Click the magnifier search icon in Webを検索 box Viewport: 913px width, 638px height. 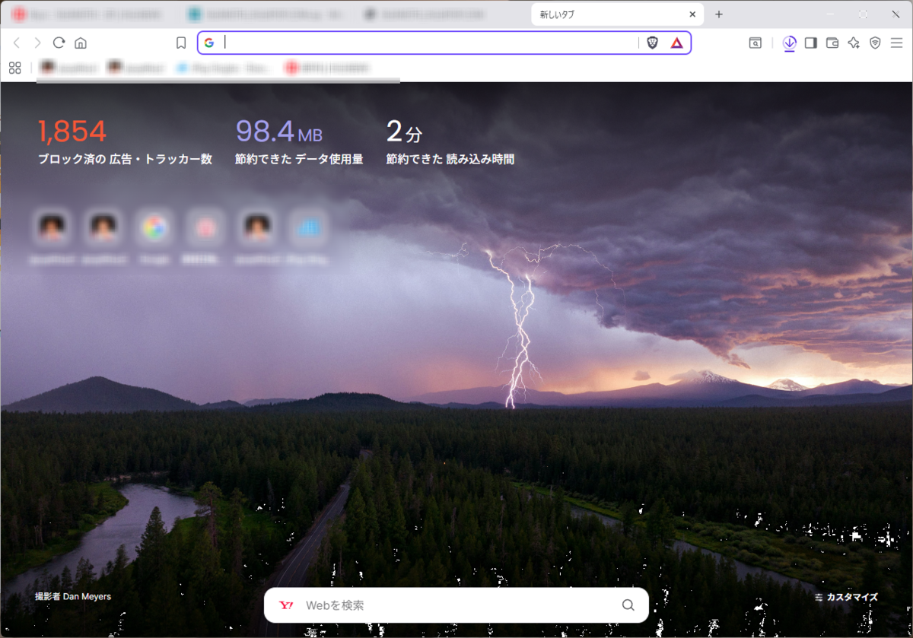coord(628,605)
